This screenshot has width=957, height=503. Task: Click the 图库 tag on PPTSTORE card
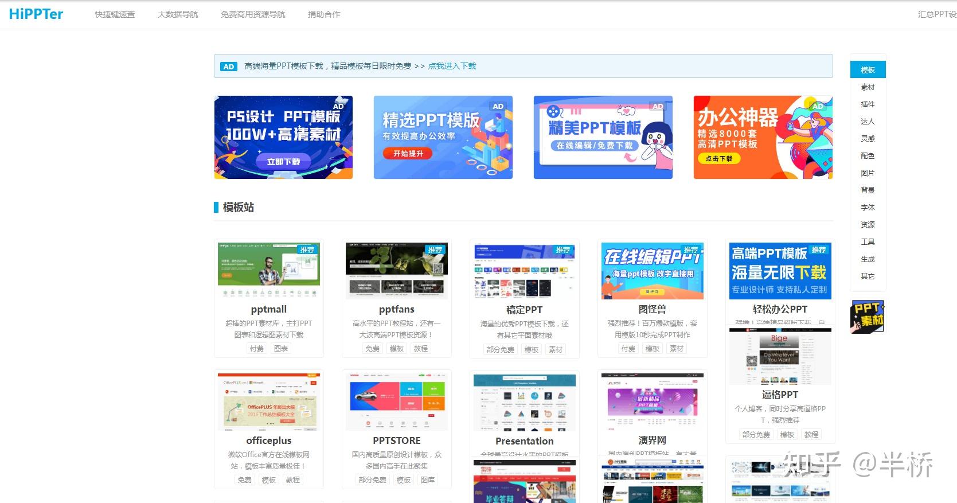coord(428,480)
